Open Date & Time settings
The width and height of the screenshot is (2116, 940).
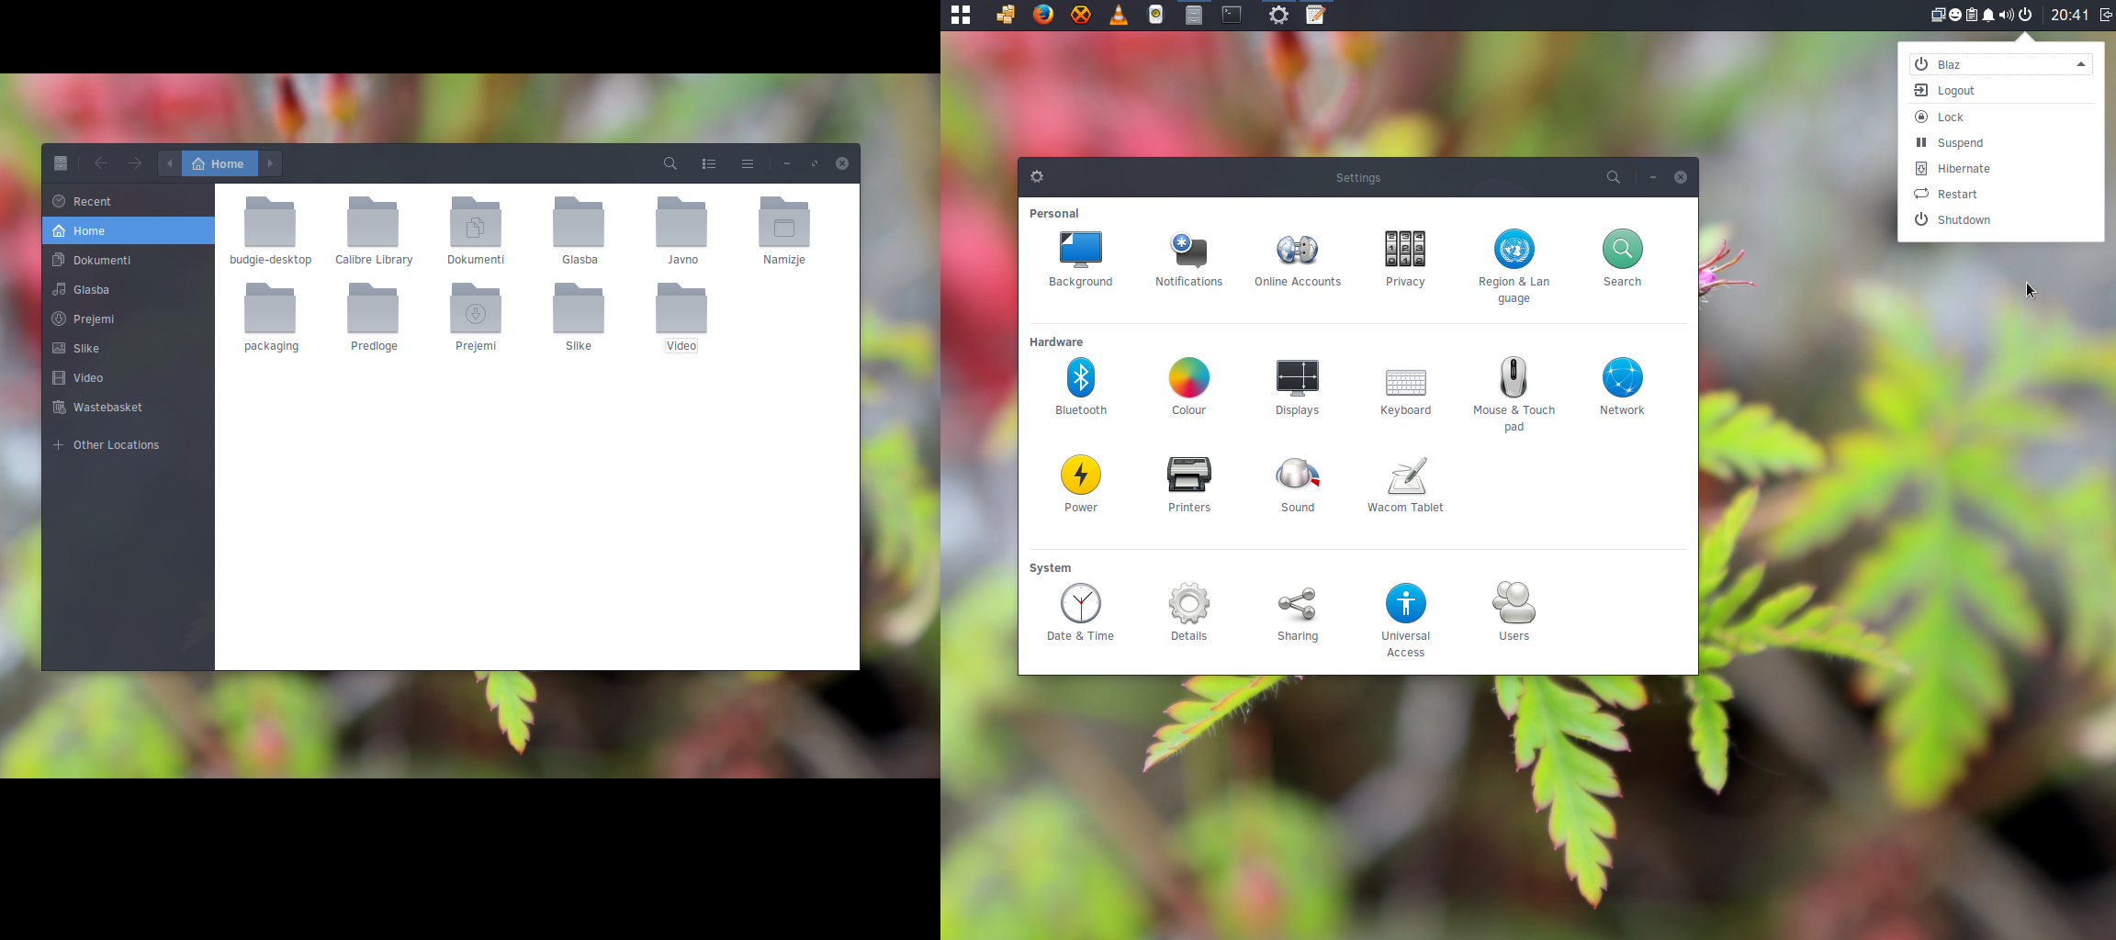click(1081, 612)
